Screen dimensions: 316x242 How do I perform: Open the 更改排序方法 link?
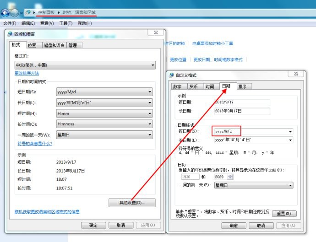coord(27,73)
